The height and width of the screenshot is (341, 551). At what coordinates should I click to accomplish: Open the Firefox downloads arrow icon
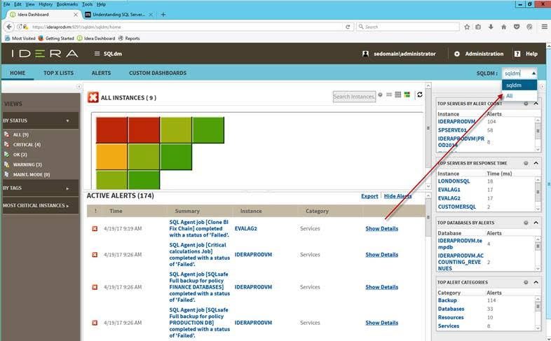click(491, 27)
